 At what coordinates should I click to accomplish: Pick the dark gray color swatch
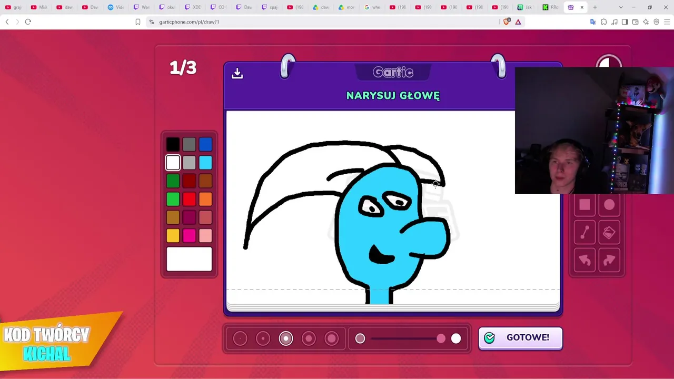189,144
